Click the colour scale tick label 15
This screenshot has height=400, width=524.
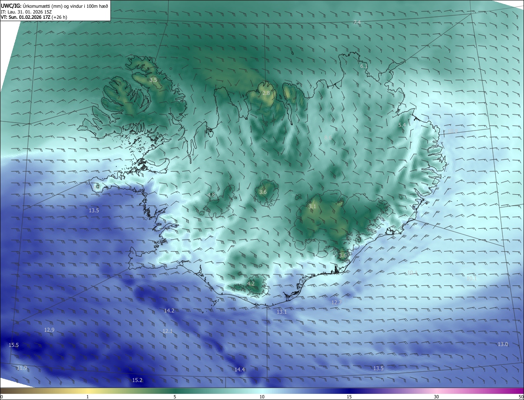[x=349, y=397]
